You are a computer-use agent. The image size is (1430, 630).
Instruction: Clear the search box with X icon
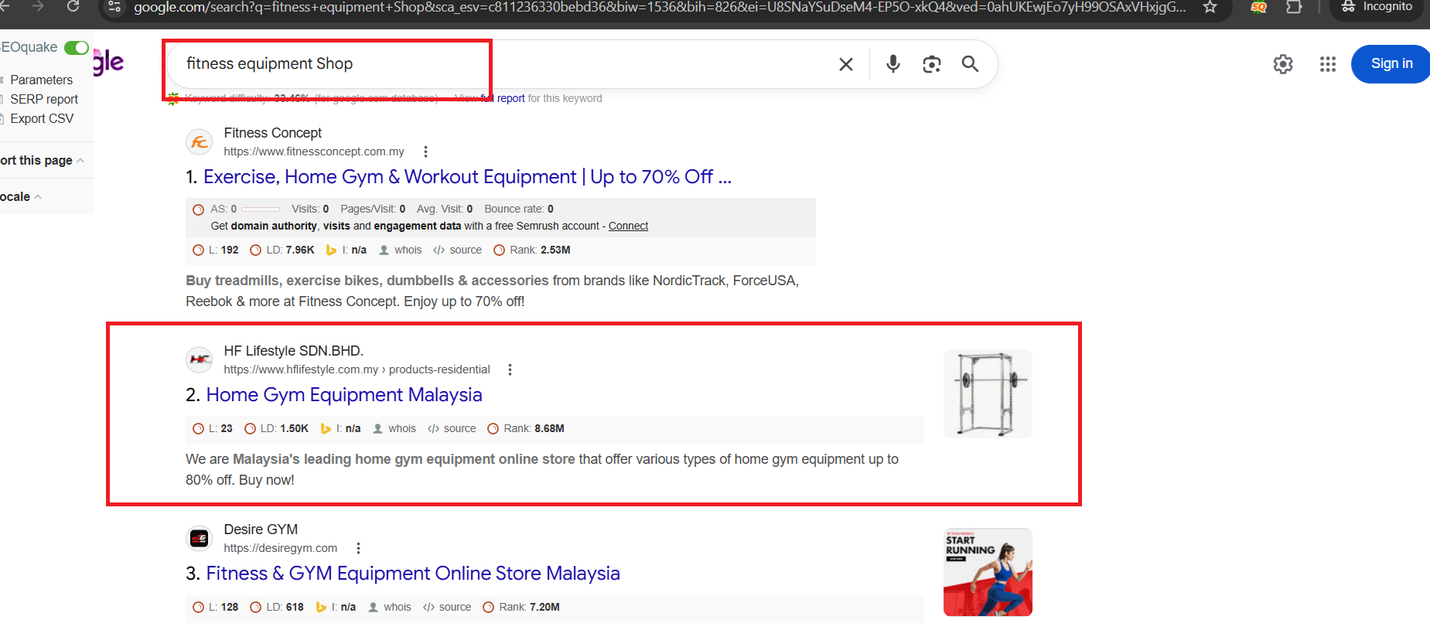pos(846,64)
